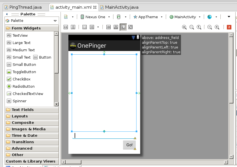Screen dimensions: 237x167
Task: Close the activity_main.xml tab
Action: tap(95, 7)
